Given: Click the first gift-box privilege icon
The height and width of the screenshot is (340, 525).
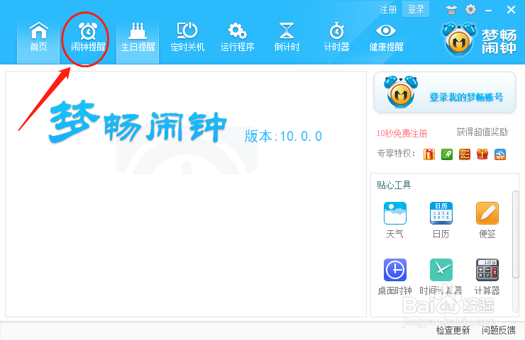Looking at the screenshot, I should tap(429, 154).
